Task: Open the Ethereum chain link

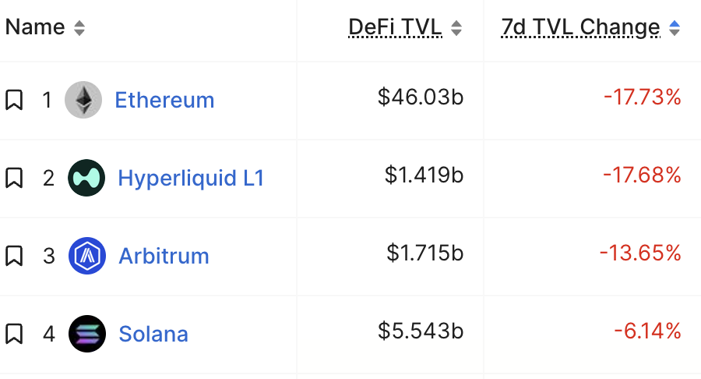Action: (164, 100)
